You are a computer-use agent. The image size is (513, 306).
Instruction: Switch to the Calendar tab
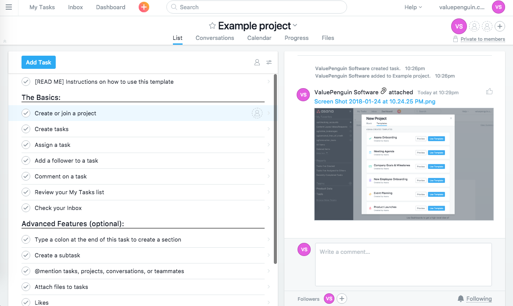tap(259, 38)
